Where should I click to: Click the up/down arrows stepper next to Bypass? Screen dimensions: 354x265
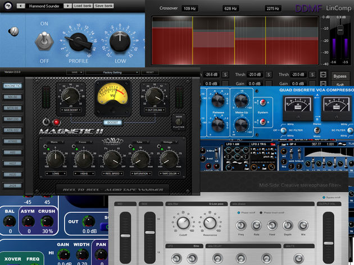pos(323,75)
